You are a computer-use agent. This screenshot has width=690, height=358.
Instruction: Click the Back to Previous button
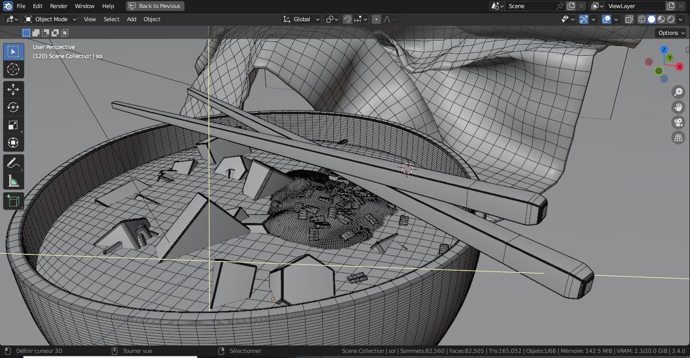(155, 6)
